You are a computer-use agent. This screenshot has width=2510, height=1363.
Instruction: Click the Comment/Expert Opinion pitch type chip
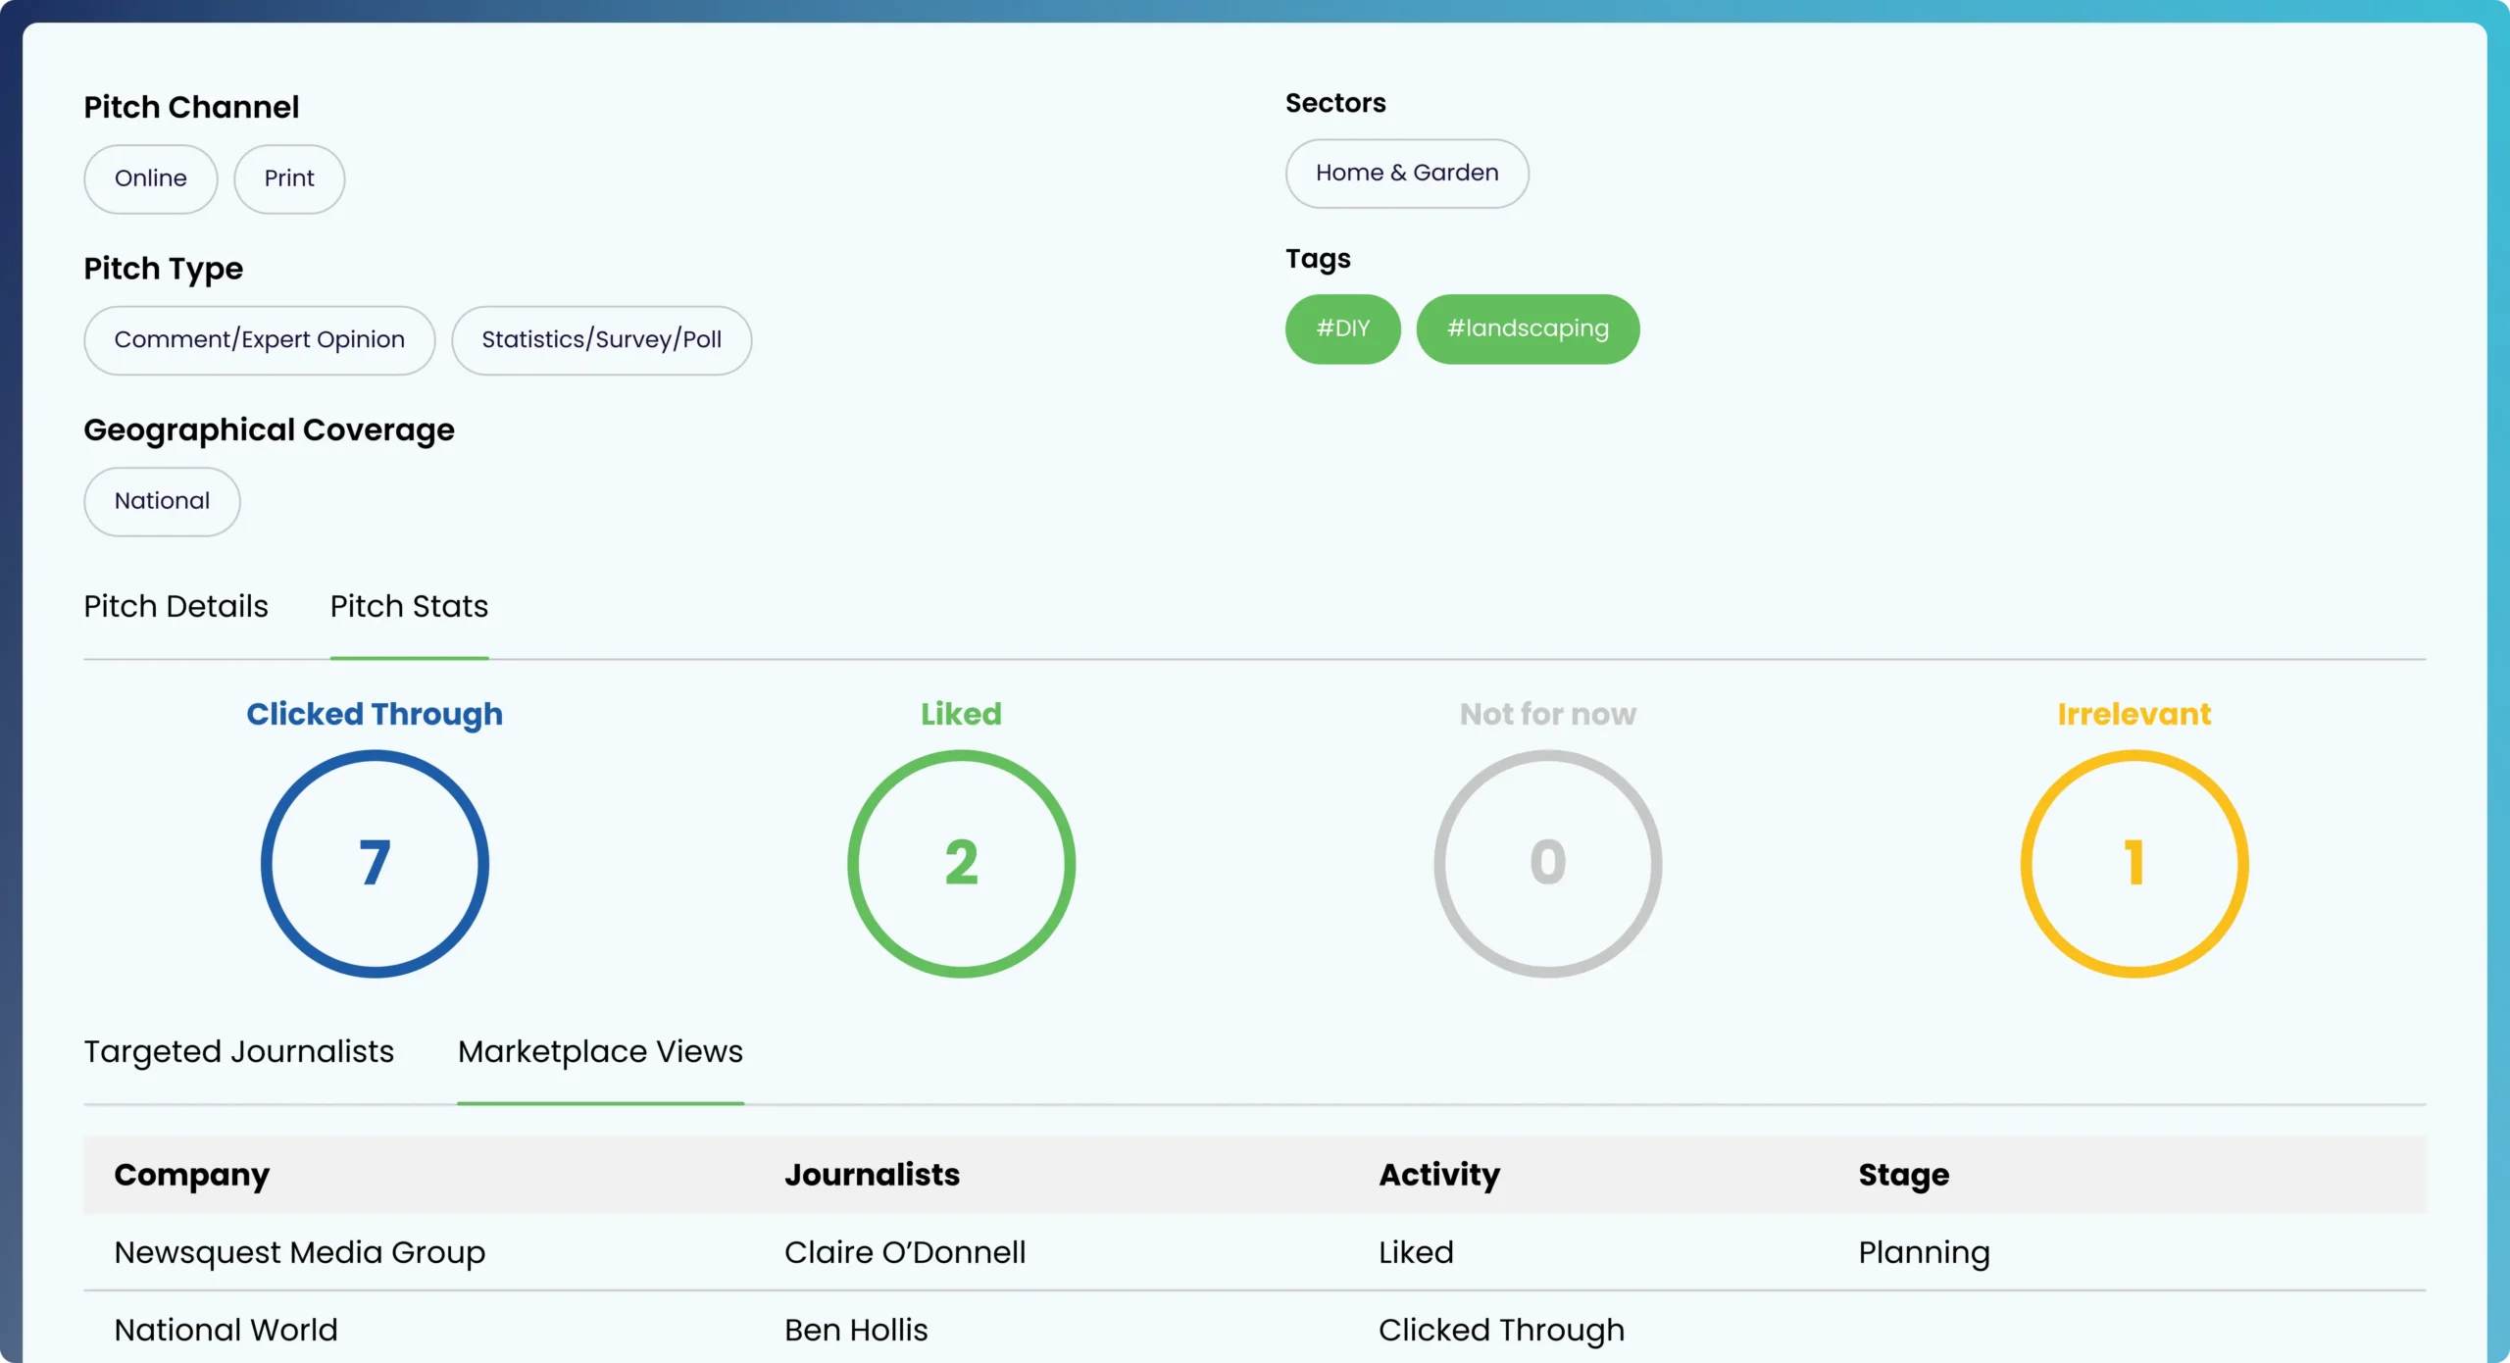pos(259,339)
